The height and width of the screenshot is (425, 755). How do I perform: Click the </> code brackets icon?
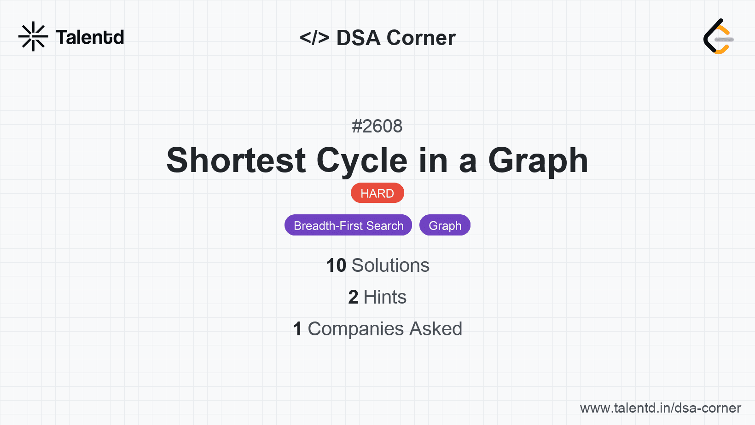(314, 38)
